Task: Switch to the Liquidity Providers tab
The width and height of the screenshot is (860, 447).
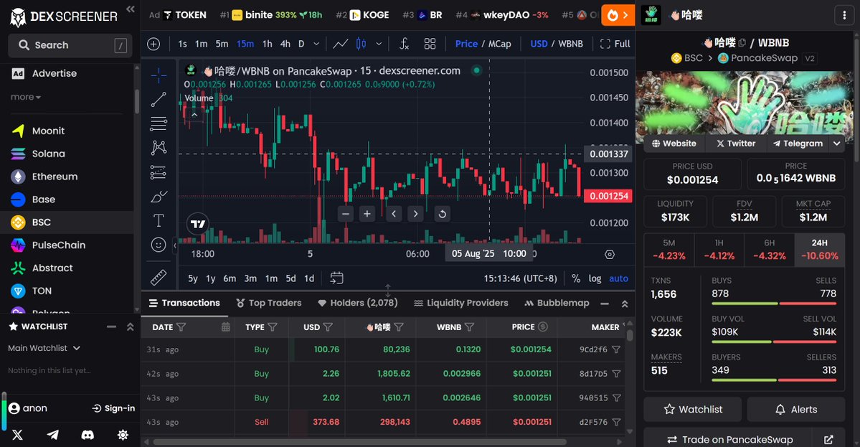Action: pyautogui.click(x=460, y=304)
